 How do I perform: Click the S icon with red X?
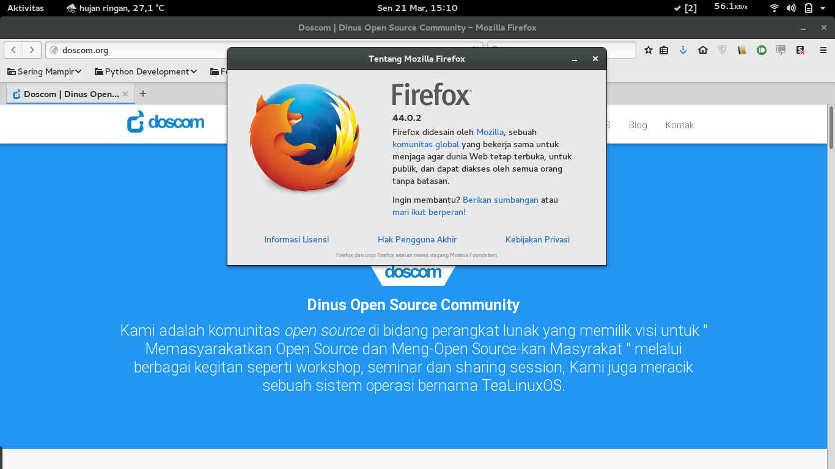pos(800,50)
